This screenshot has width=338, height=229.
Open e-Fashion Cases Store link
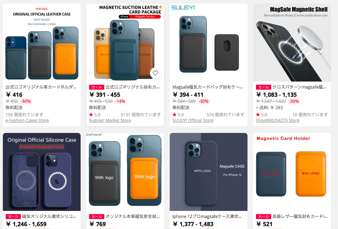pos(27,121)
